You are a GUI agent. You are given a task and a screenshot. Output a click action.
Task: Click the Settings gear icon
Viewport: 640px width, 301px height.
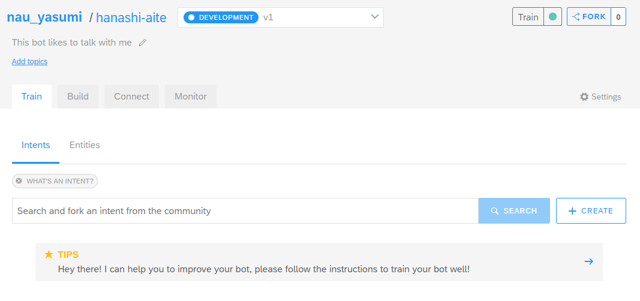pos(584,97)
